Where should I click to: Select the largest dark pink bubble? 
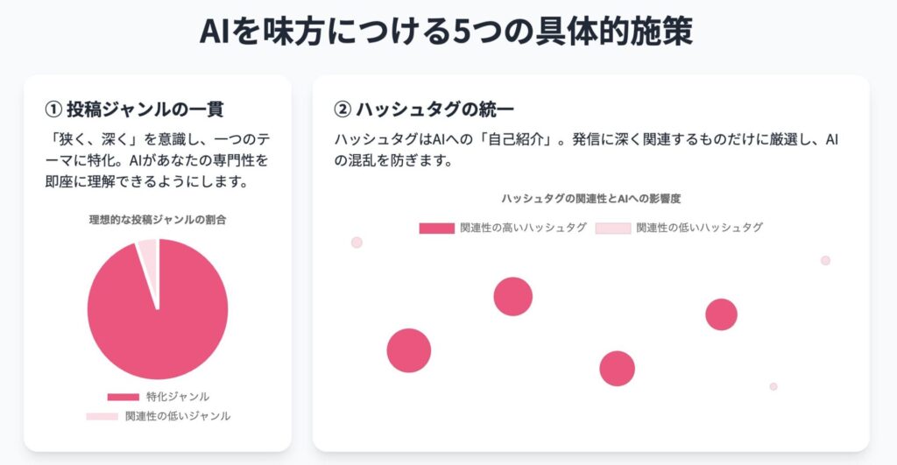point(408,350)
